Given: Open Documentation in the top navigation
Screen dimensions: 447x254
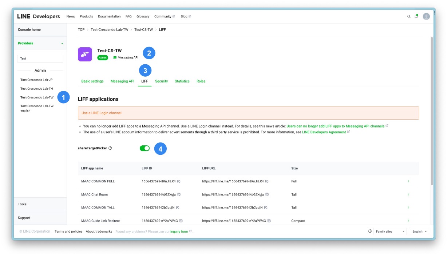Looking at the screenshot, I should (109, 16).
